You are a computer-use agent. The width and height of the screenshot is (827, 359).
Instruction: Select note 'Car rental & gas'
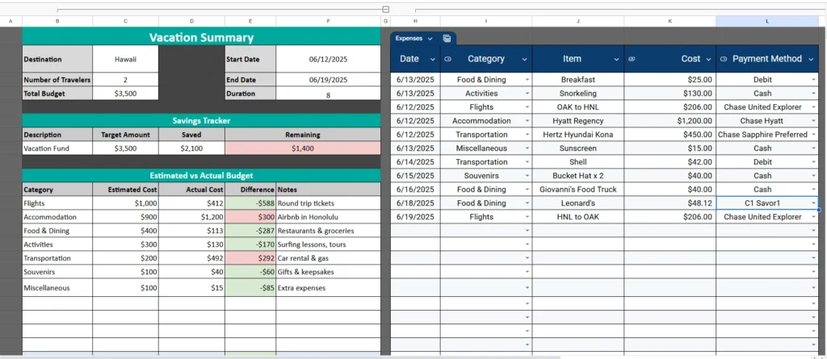coord(328,258)
